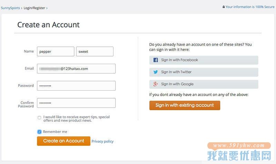Click Sign in with existing account

coord(185,105)
